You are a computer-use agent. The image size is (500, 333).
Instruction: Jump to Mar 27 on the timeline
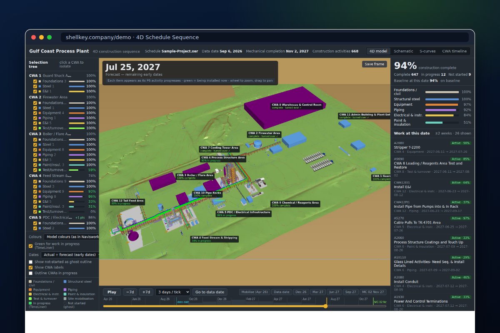coord(318,292)
